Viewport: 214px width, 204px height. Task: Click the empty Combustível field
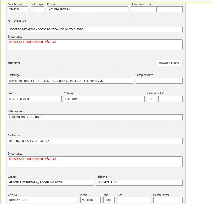(168, 200)
